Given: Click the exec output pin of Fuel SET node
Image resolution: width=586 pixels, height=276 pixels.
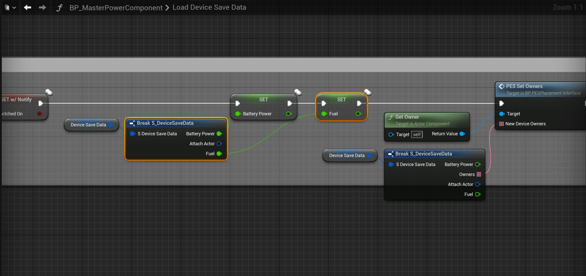Looking at the screenshot, I should tap(359, 103).
